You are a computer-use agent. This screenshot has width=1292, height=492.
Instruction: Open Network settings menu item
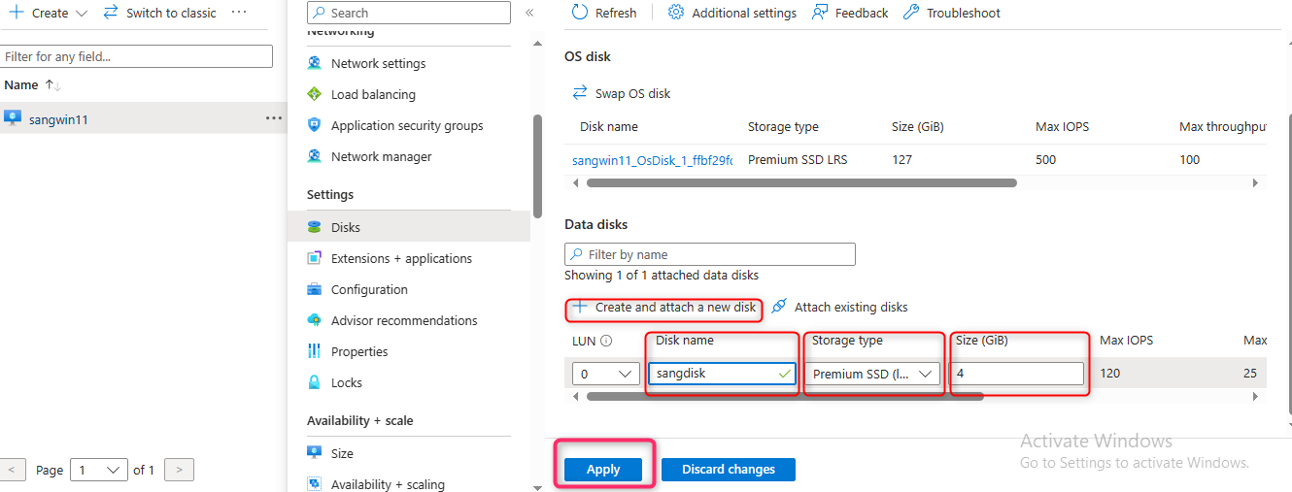pos(378,63)
